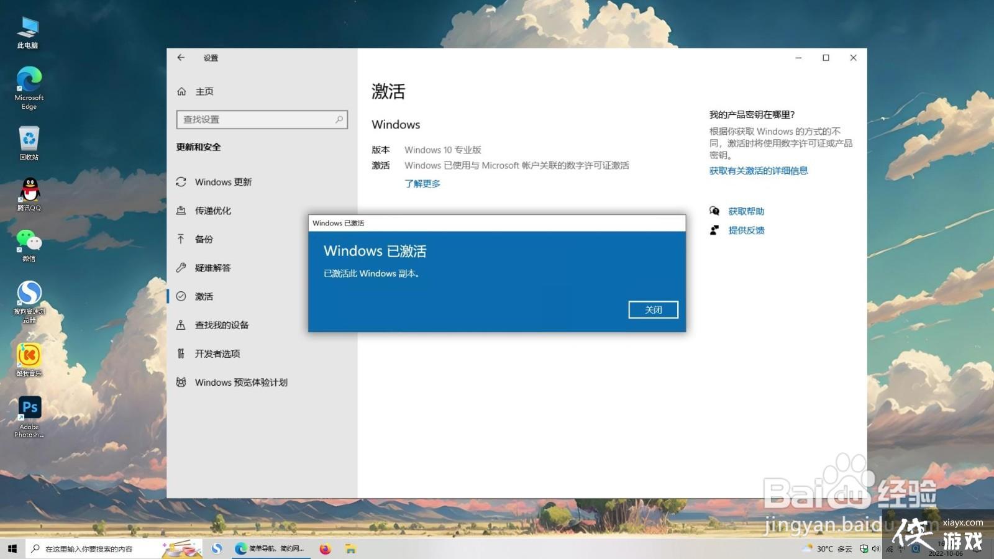The height and width of the screenshot is (559, 994).
Task: Select 此电脑 desktop icon
Action: 28,33
